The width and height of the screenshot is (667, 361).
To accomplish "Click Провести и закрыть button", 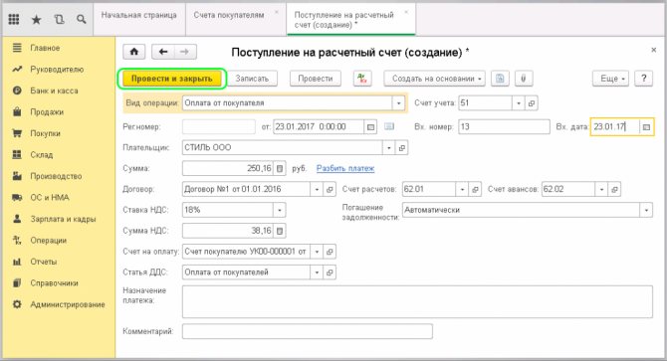I will click(172, 79).
